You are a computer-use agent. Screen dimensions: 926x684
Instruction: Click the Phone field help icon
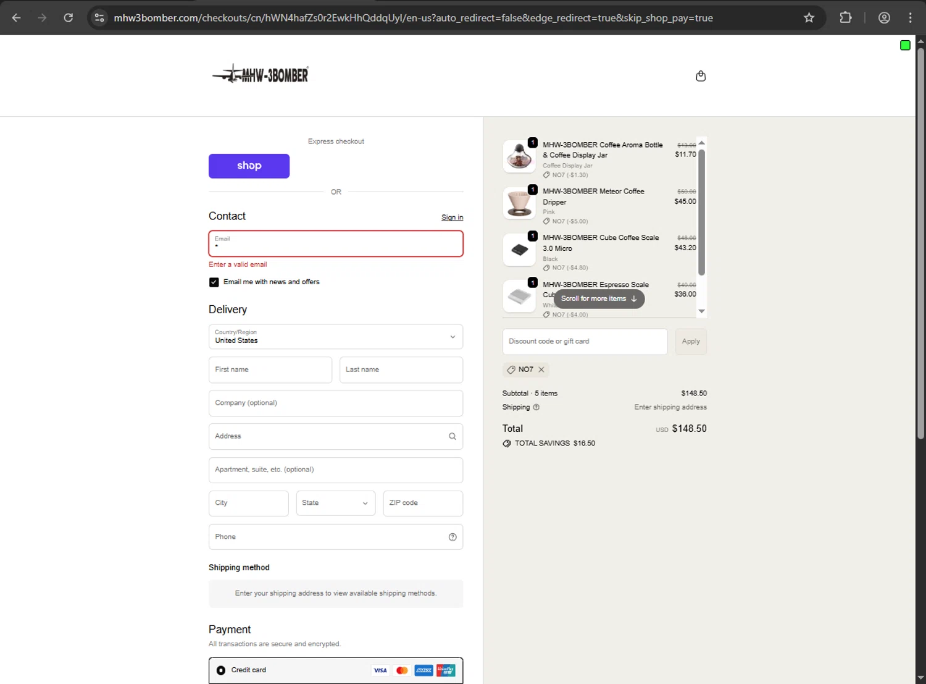[x=453, y=537]
